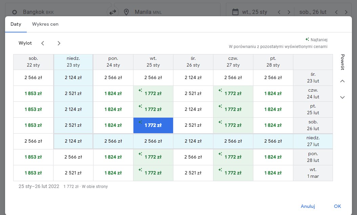Click the calendar icon beside departure date
The height and width of the screenshot is (215, 357).
pyautogui.click(x=235, y=12)
